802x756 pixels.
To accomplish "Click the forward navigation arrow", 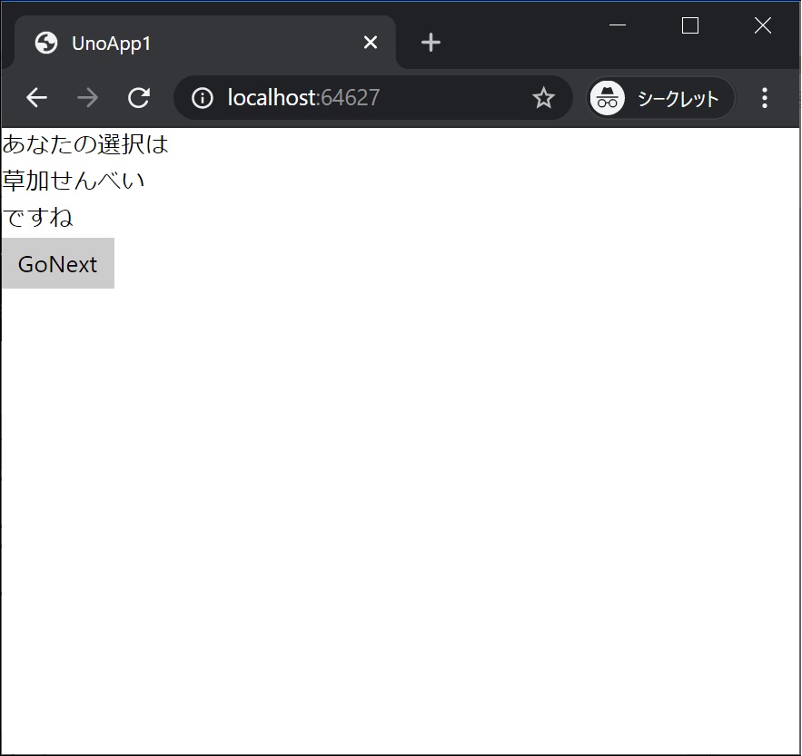I will point(87,97).
